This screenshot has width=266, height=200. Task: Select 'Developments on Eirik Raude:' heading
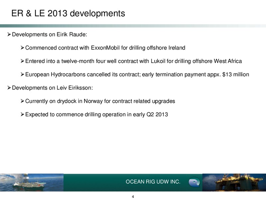point(49,35)
